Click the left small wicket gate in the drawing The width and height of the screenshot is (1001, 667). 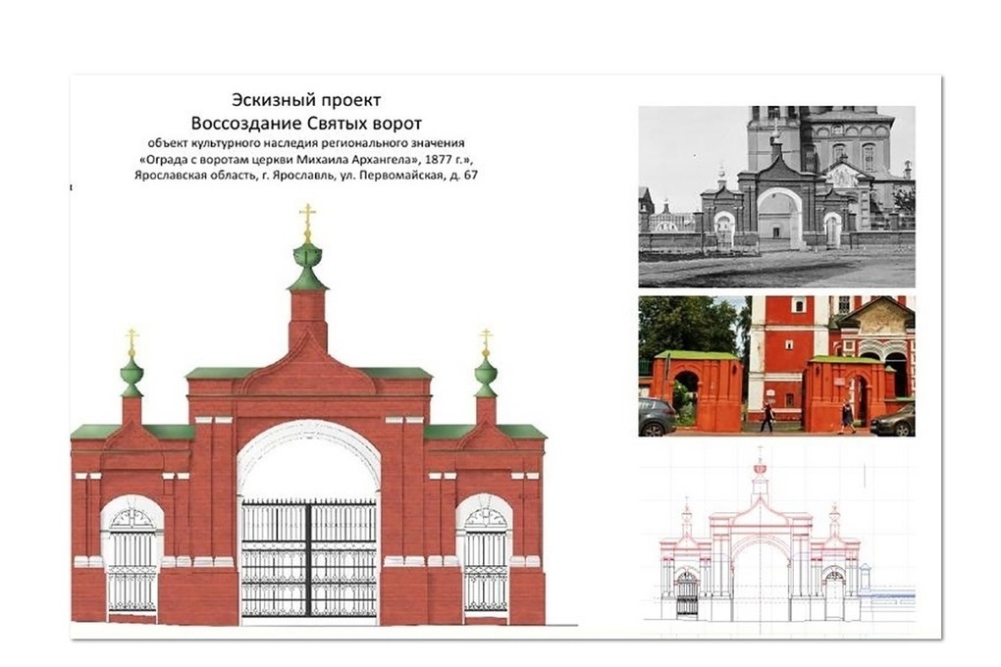pyautogui.click(x=132, y=560)
